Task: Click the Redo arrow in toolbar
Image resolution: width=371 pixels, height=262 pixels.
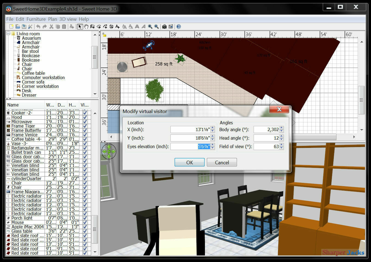Action: point(45,27)
